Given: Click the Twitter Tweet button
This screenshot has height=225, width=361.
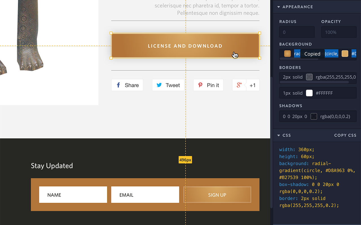Looking at the screenshot, I should point(168,85).
